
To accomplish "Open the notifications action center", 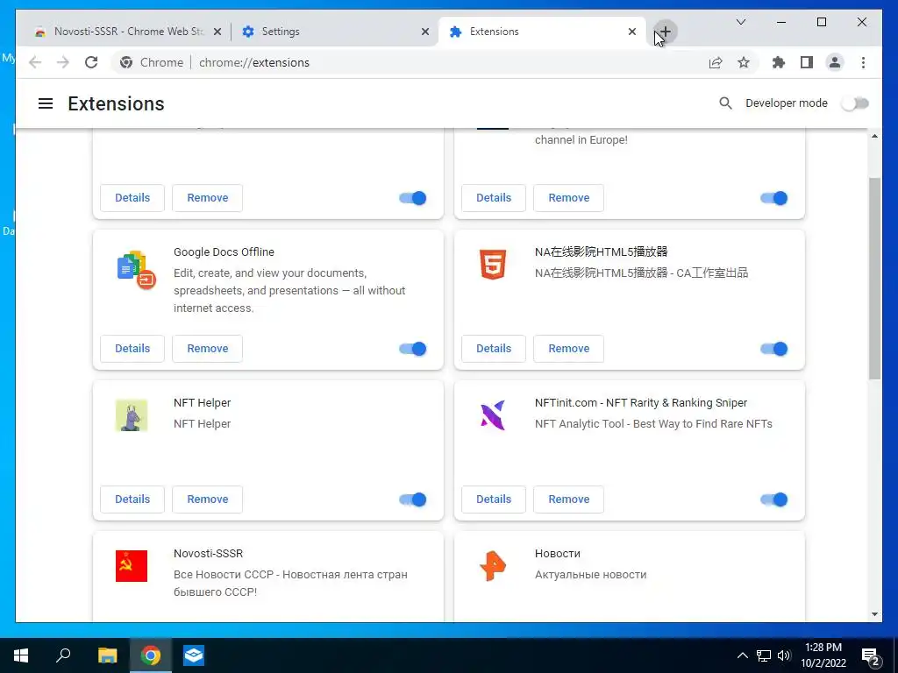I will [871, 656].
